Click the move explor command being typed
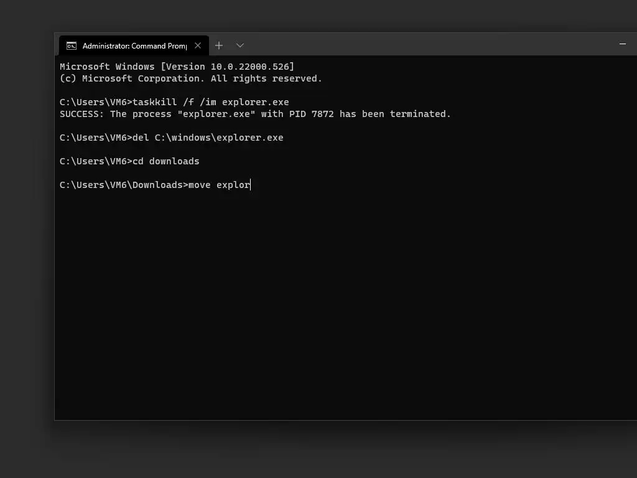 coord(219,185)
